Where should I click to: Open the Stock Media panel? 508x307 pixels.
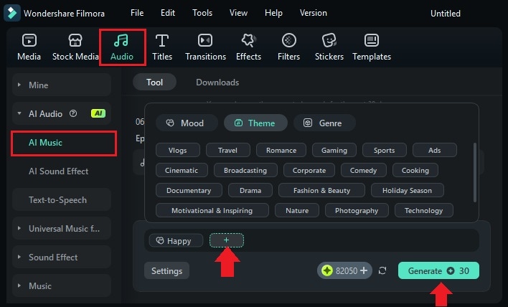point(75,47)
